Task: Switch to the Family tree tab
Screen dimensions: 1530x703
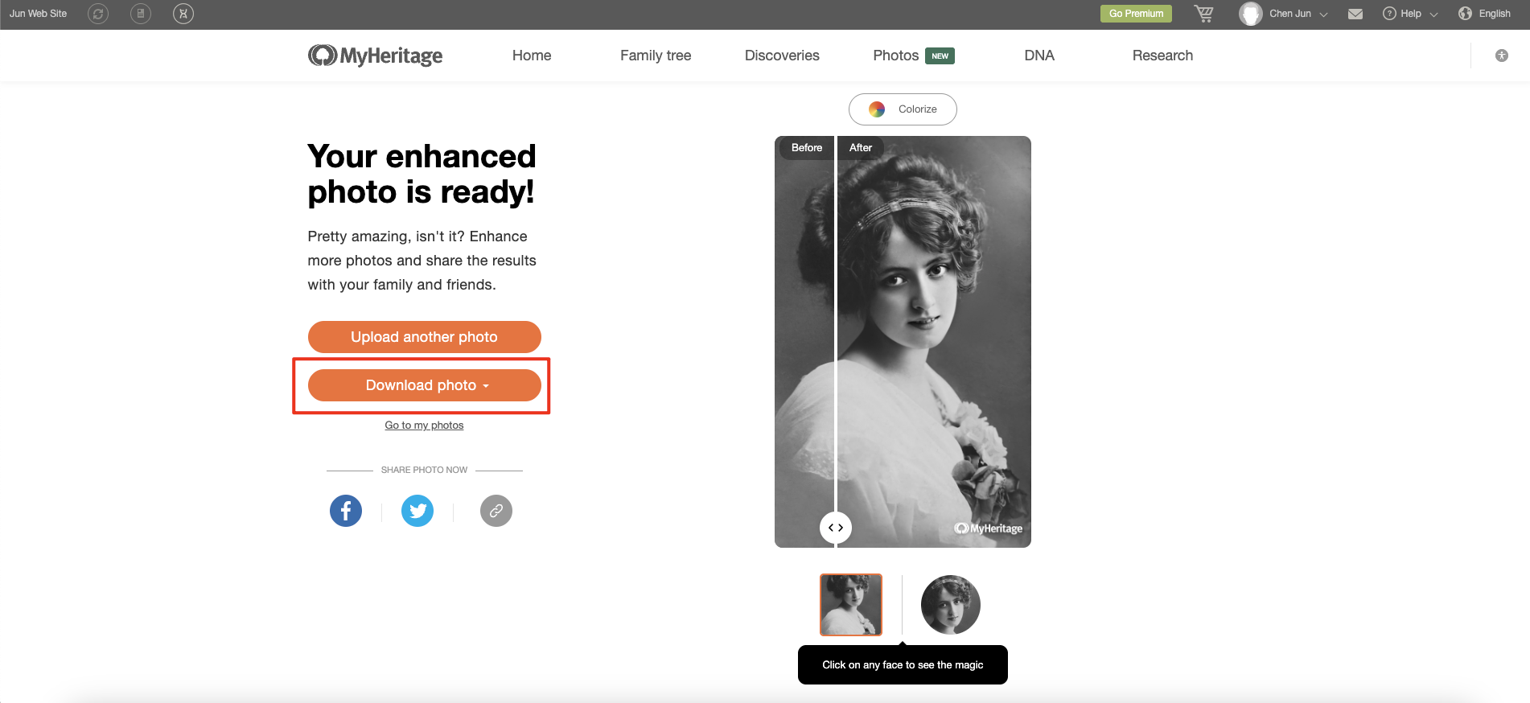Action: click(655, 55)
